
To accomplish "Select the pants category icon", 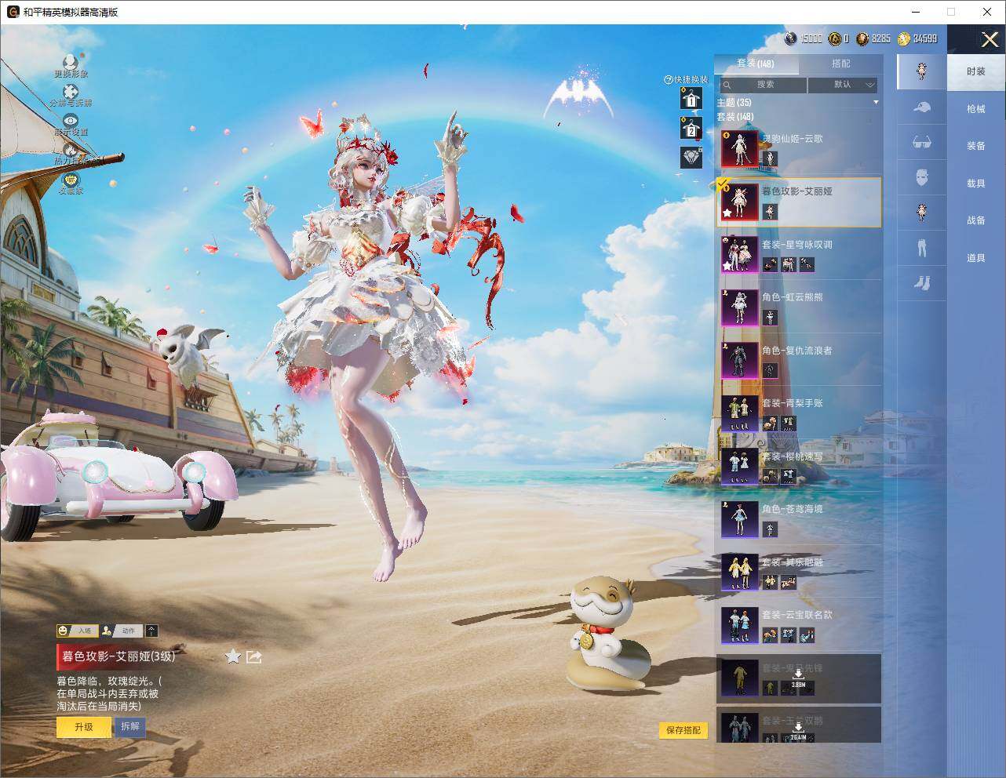I will [x=922, y=247].
